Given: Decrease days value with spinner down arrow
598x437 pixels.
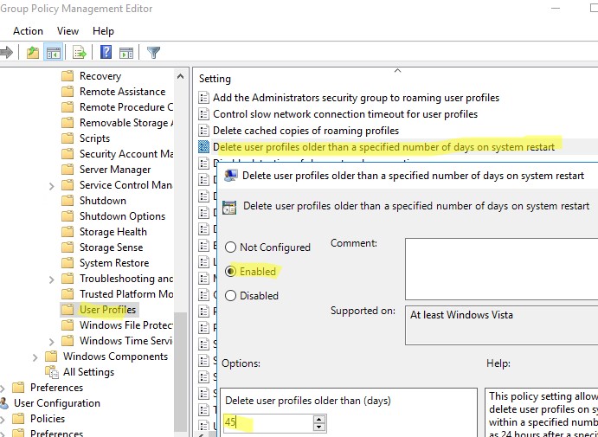Looking at the screenshot, I should [319, 427].
